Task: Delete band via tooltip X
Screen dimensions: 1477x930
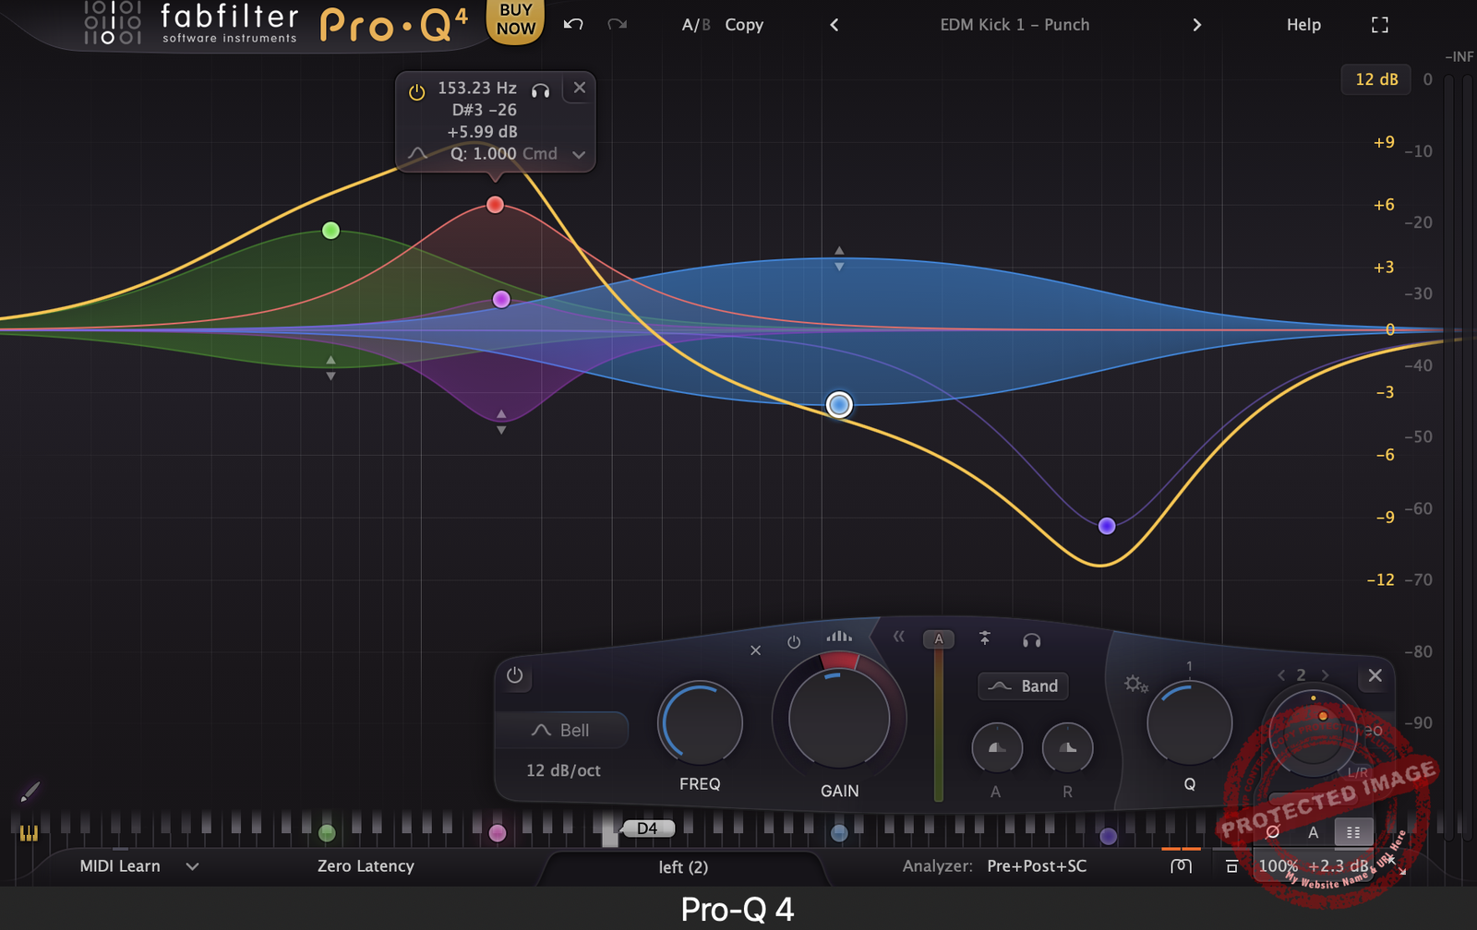Action: point(579,88)
